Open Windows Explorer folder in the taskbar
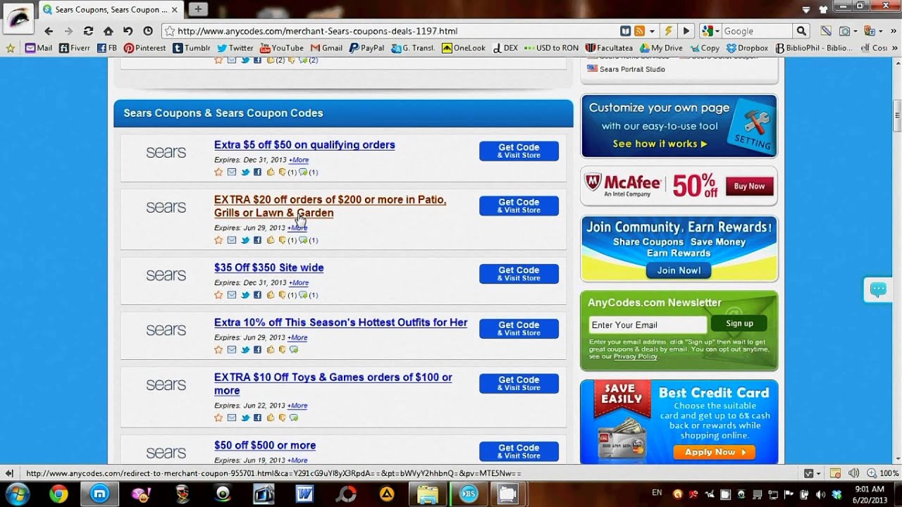 pyautogui.click(x=428, y=494)
